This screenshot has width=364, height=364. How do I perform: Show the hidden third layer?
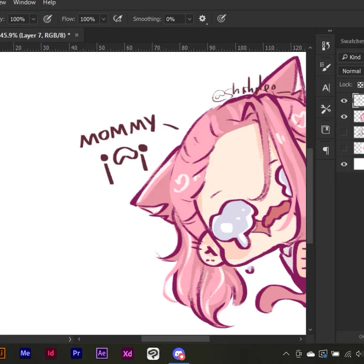344,132
